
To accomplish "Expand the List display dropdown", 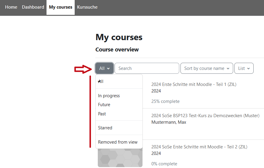I will click(x=244, y=68).
